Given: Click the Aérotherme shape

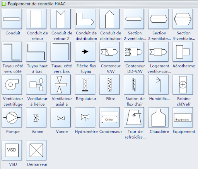Looking at the screenshot, I should 183,52.
